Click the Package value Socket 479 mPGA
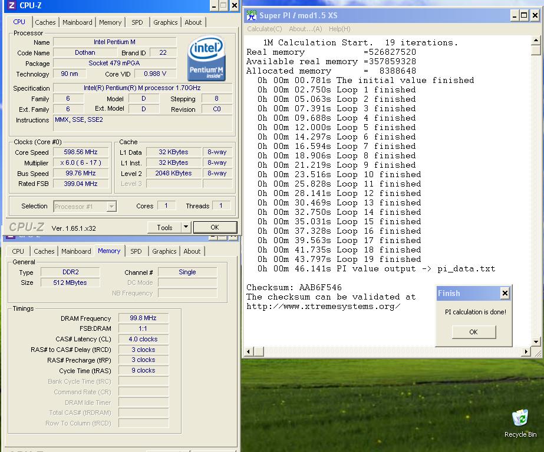The height and width of the screenshot is (452, 544). click(114, 63)
